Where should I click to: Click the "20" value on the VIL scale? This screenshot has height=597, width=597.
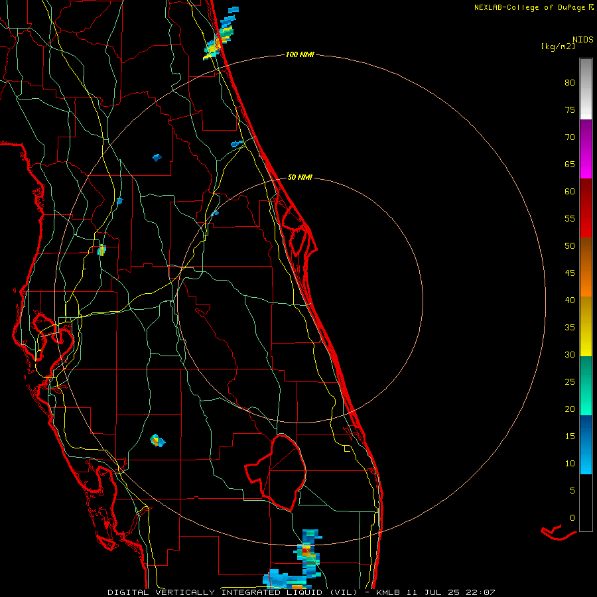click(x=570, y=409)
